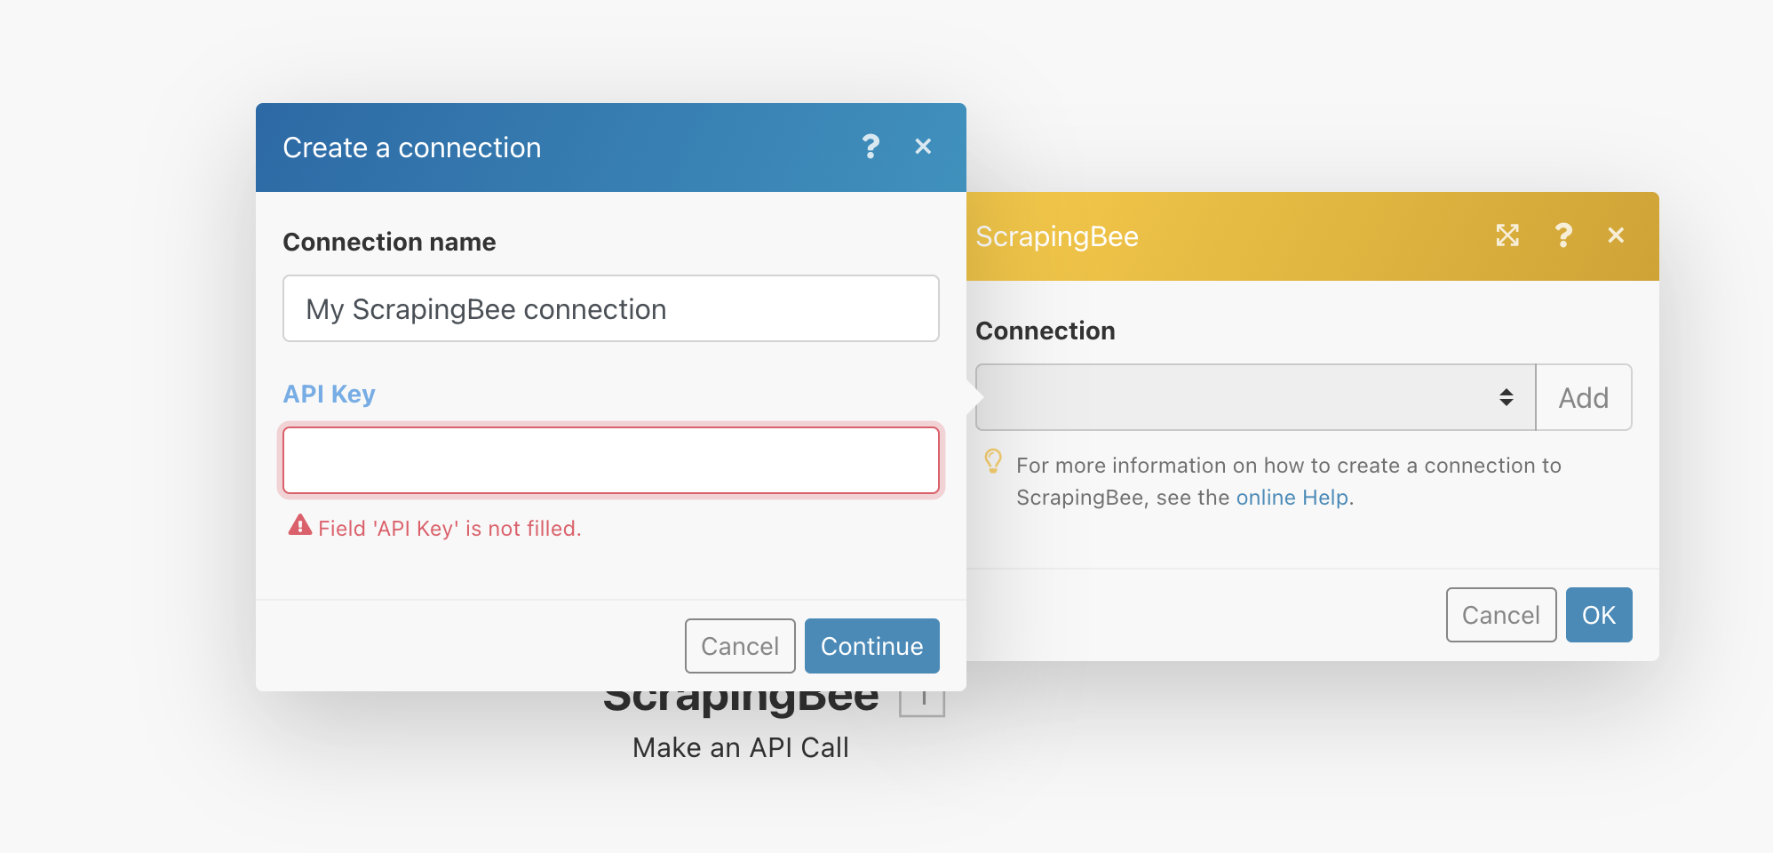Click Cancel in the ScrapingBee panel
The image size is (1773, 853).
(x=1500, y=614)
